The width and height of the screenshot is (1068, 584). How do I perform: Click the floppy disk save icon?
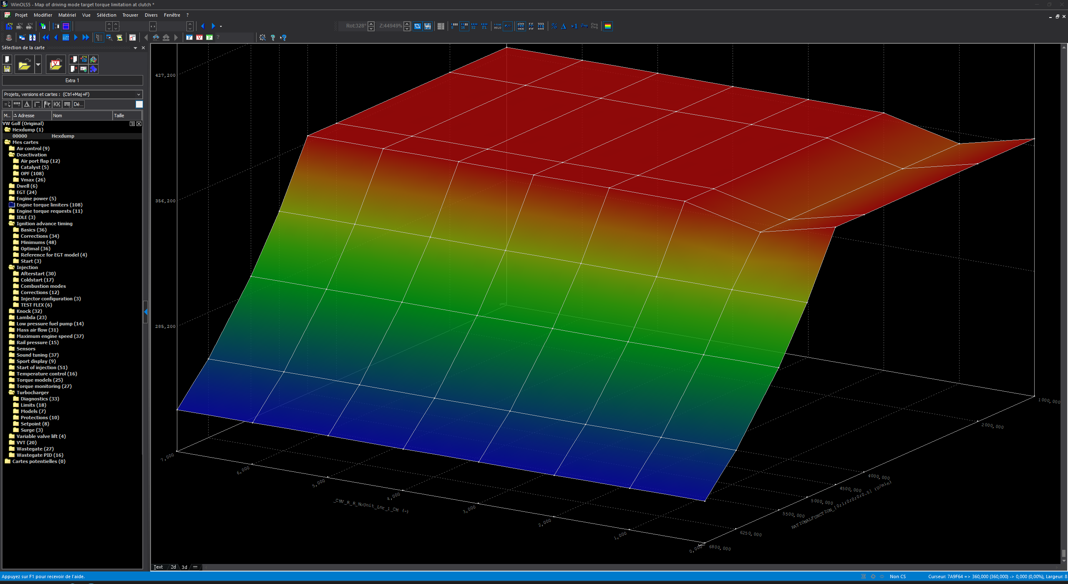coord(7,69)
